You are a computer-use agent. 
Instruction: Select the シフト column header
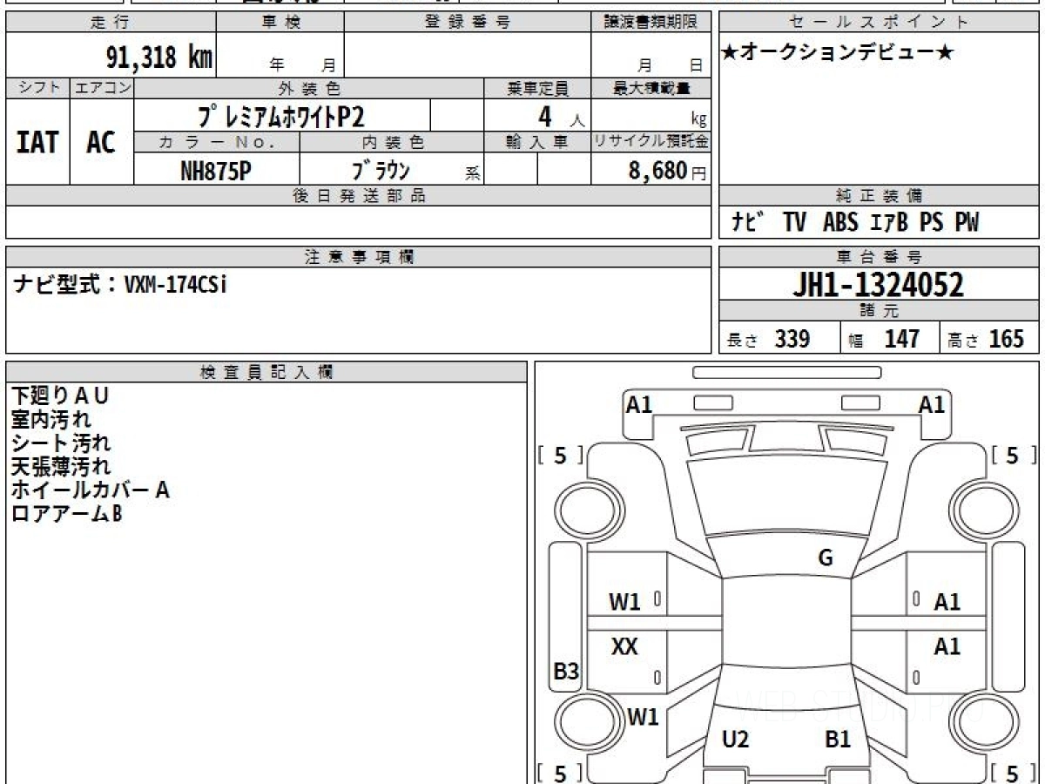(38, 88)
